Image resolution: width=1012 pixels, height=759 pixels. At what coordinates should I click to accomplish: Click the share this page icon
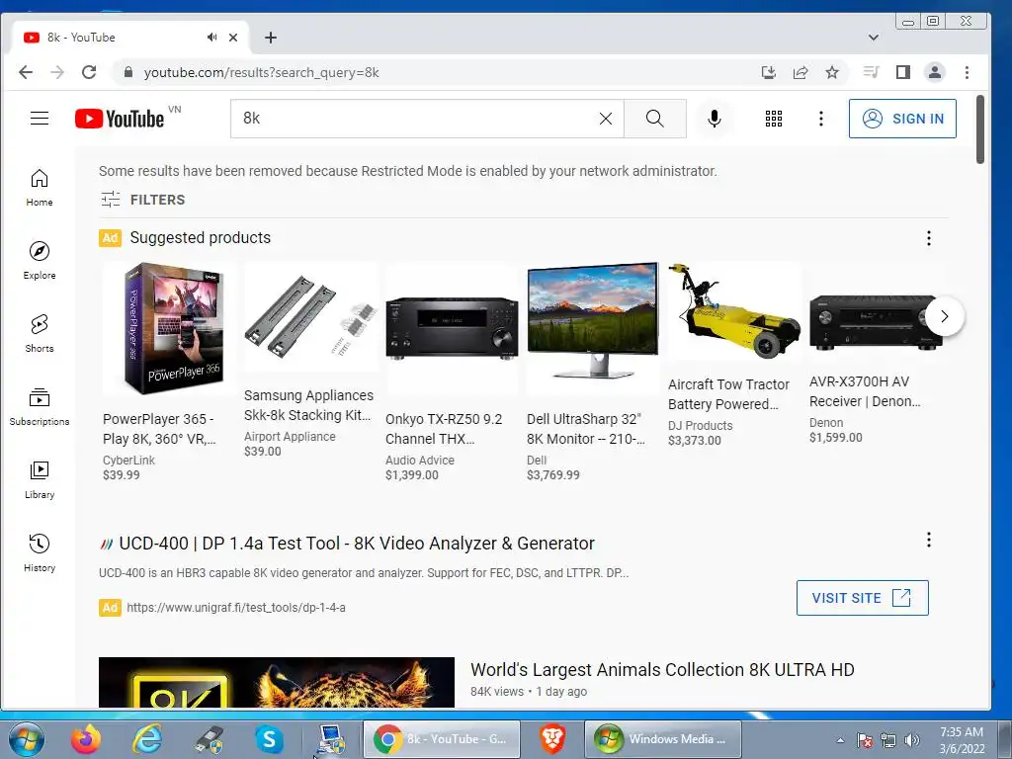point(801,72)
